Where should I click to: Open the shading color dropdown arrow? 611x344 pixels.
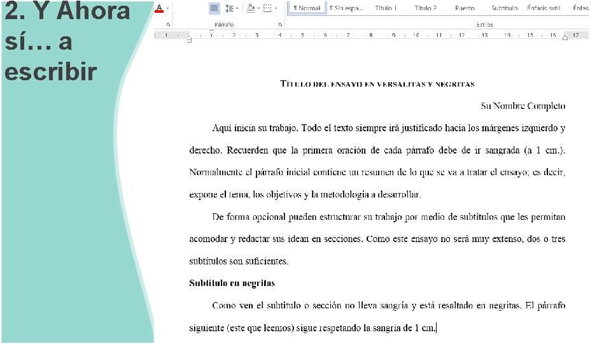click(258, 8)
